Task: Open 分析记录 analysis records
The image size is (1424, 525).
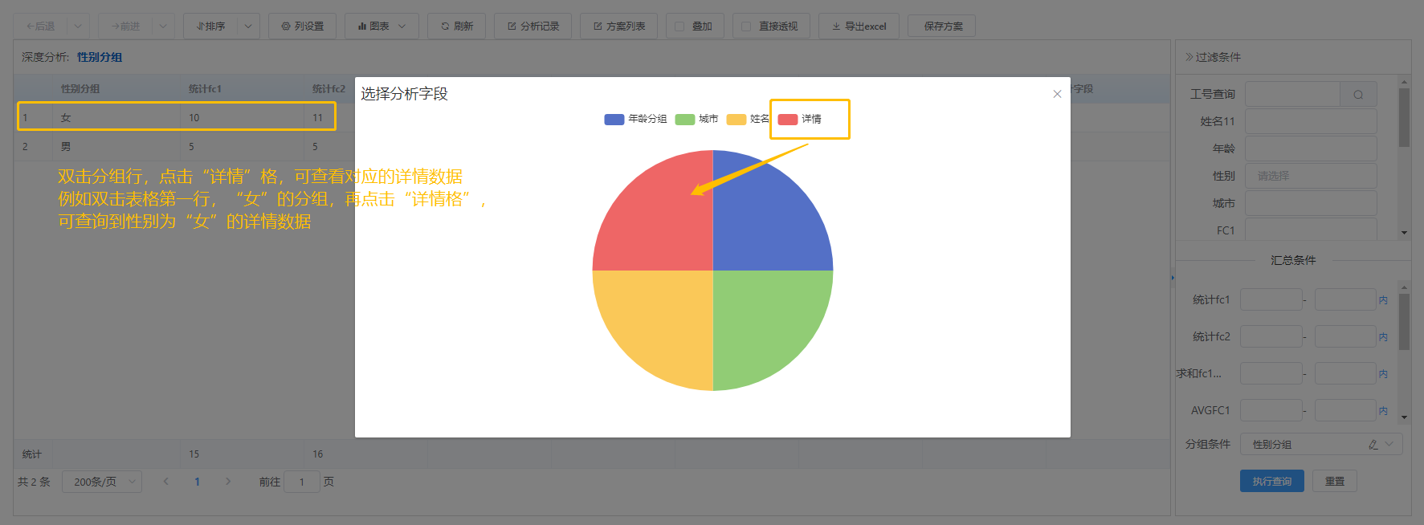Action: 532,26
